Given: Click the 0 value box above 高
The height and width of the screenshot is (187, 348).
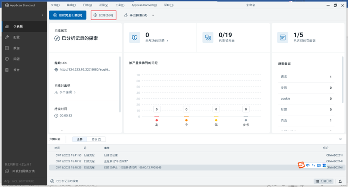Looking at the screenshot, I should click(156, 109).
